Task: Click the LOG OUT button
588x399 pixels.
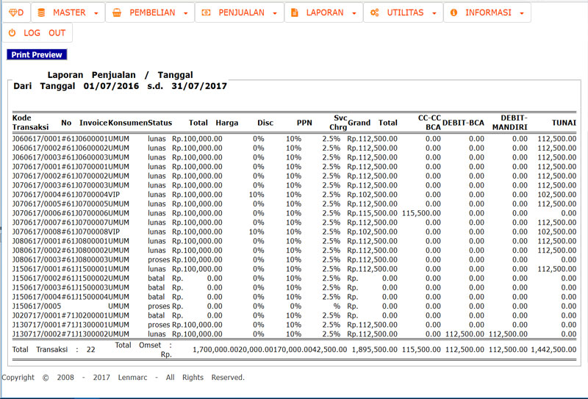Action: (x=37, y=32)
